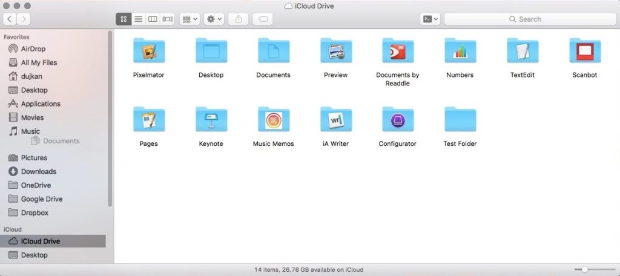Switch to column view
Screen dimensions: 620x276
pos(153,19)
